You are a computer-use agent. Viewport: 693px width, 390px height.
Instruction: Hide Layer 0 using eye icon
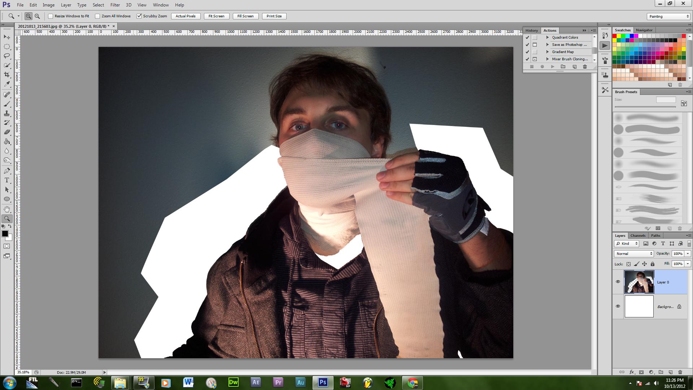click(618, 282)
